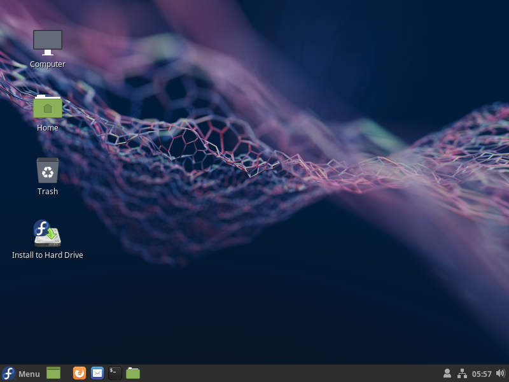Open the Menu application launcher
Viewport: 509px width, 382px height.
(29, 374)
